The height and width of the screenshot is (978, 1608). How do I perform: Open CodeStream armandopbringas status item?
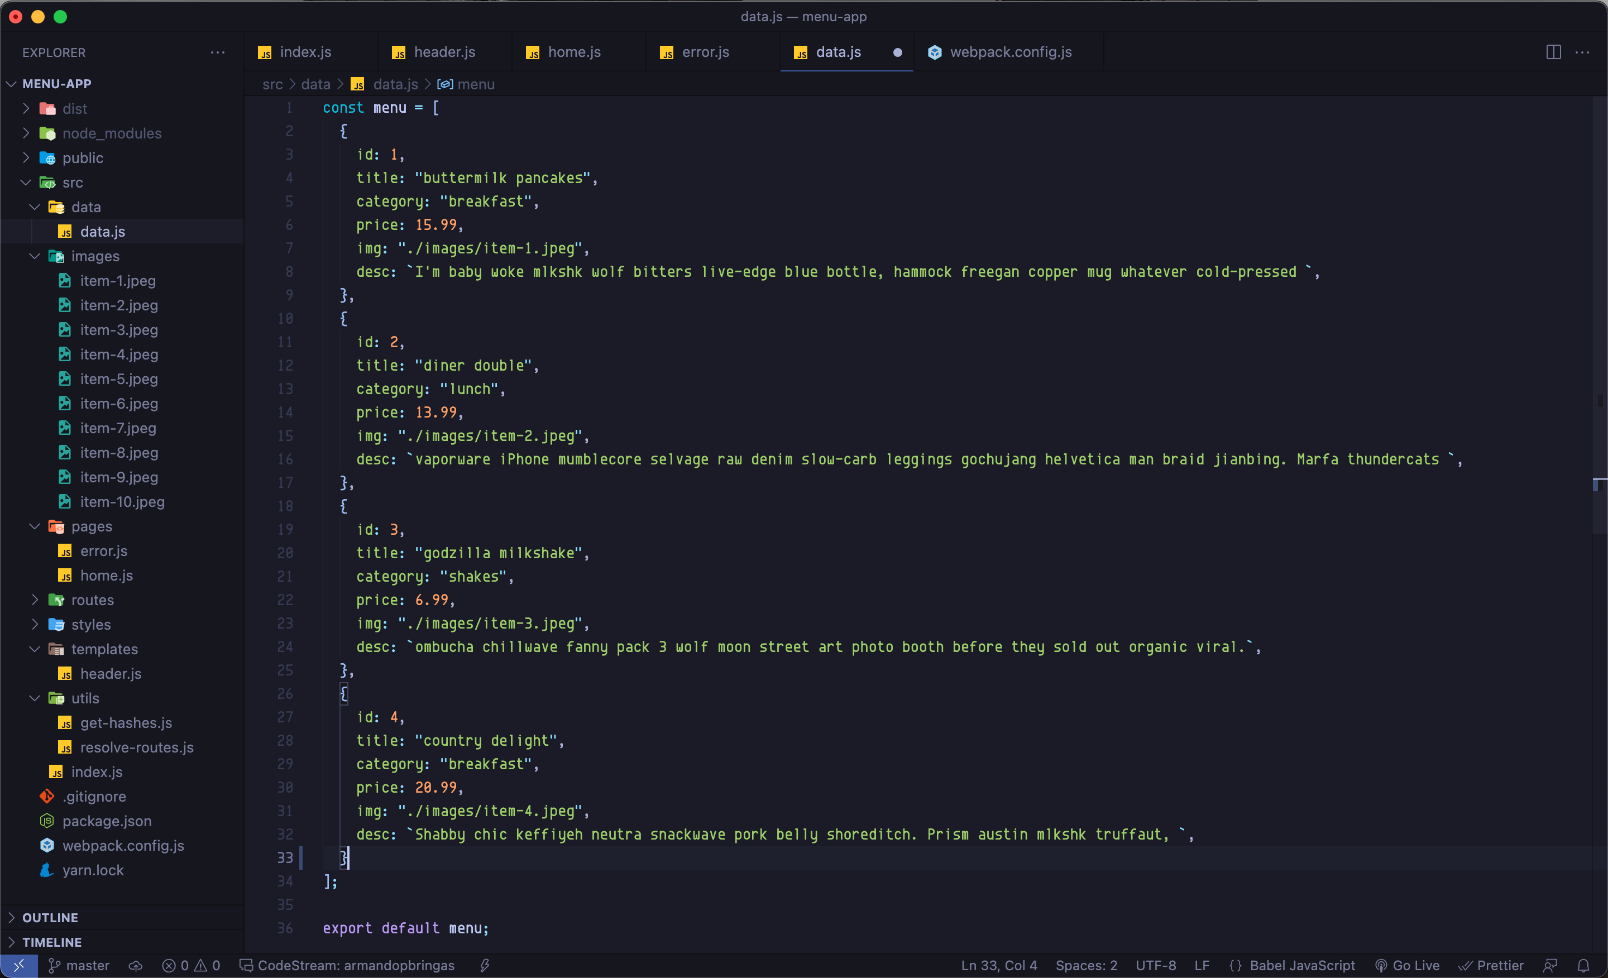click(x=347, y=965)
